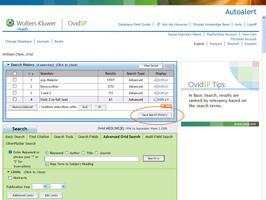
Task: Click the Ask the Librarian icon
Action: 159,24
